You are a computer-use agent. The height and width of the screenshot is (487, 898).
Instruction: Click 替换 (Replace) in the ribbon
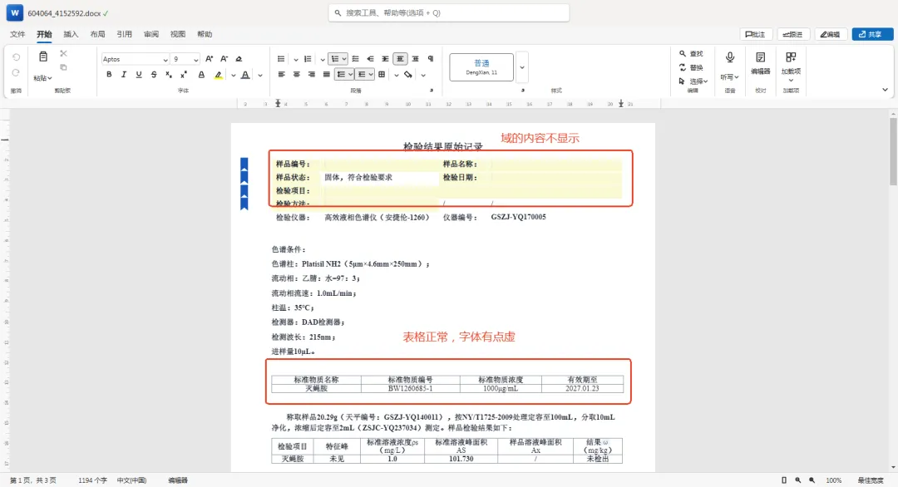691,67
